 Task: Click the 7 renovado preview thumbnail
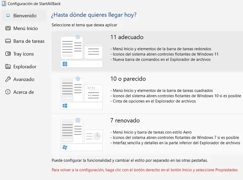82,135
